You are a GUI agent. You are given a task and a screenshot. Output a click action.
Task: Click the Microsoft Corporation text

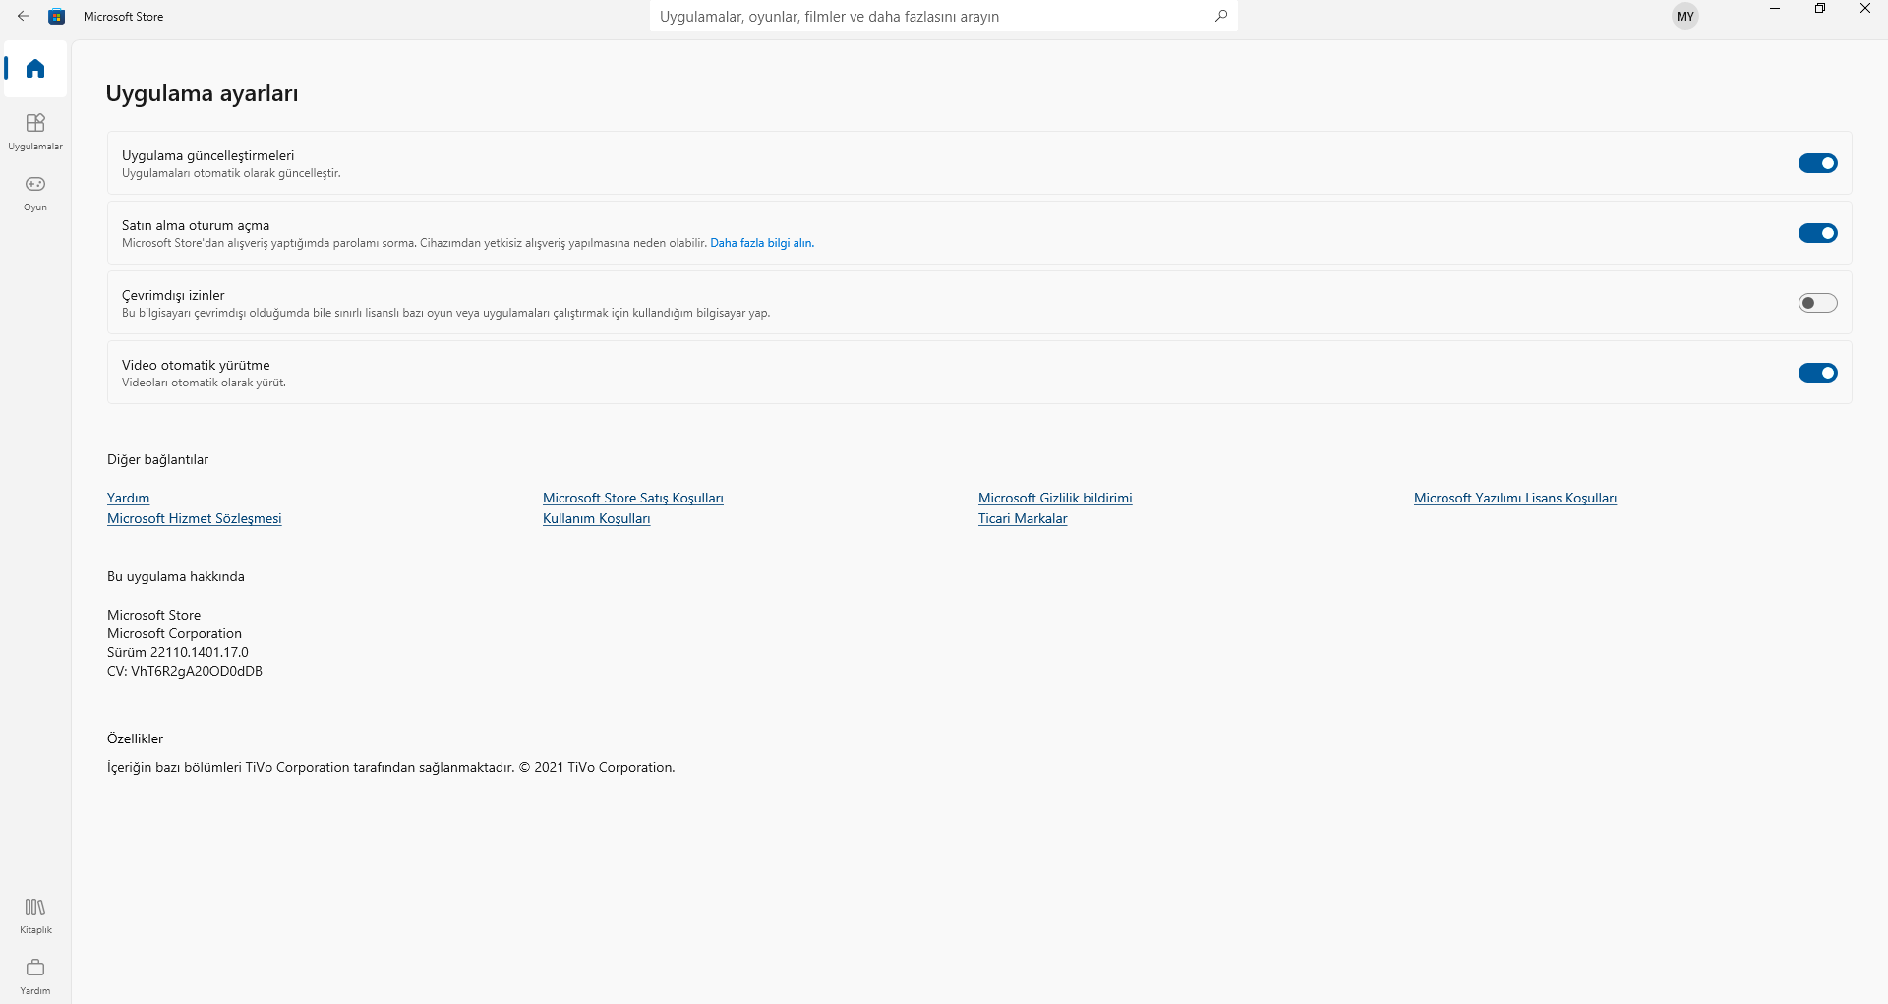tap(174, 633)
